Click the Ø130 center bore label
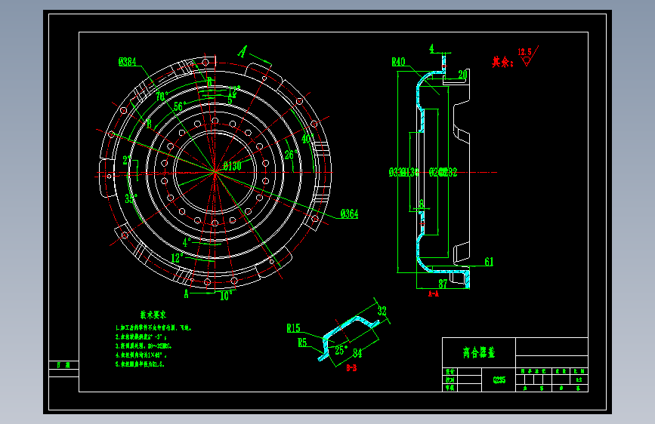 click(x=232, y=166)
